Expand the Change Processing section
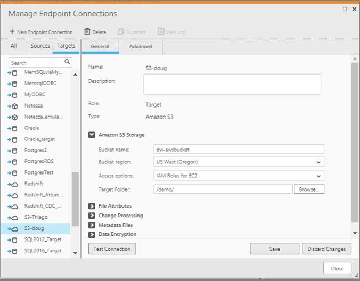The width and height of the screenshot is (360, 281). point(92,216)
